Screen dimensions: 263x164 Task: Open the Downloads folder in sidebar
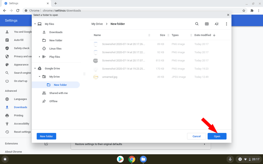56,32
